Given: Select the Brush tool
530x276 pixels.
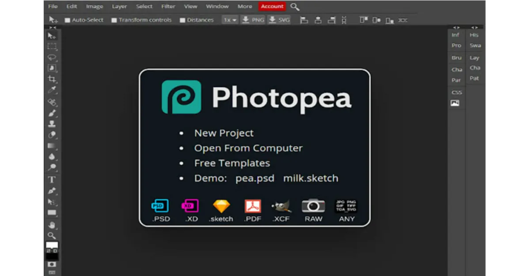Looking at the screenshot, I should (52, 113).
